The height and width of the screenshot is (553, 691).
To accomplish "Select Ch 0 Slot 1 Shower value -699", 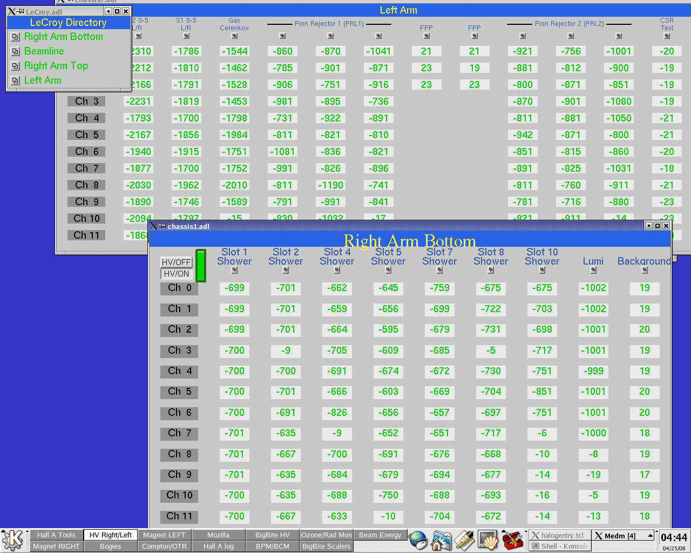I will coord(234,288).
